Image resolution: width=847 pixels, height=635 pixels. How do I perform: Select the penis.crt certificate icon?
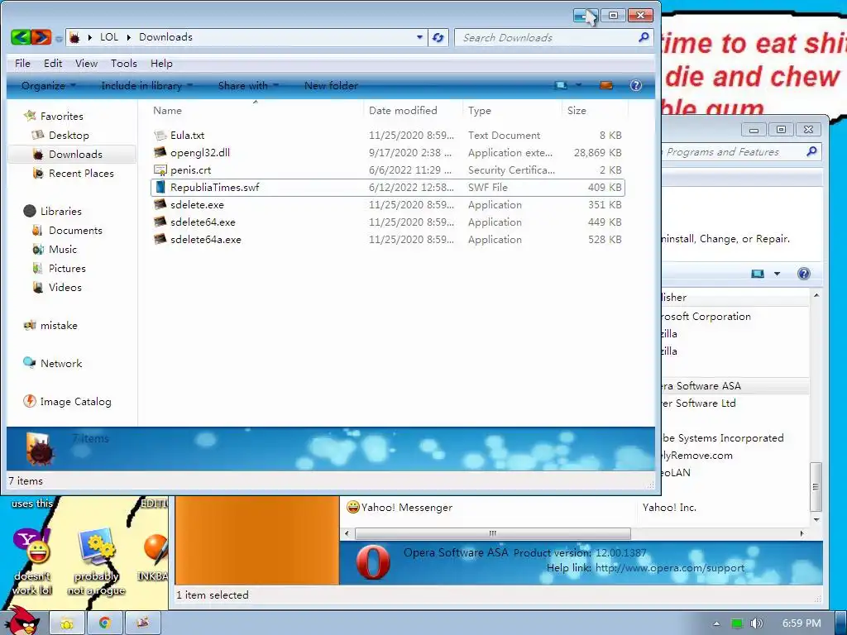[160, 170]
